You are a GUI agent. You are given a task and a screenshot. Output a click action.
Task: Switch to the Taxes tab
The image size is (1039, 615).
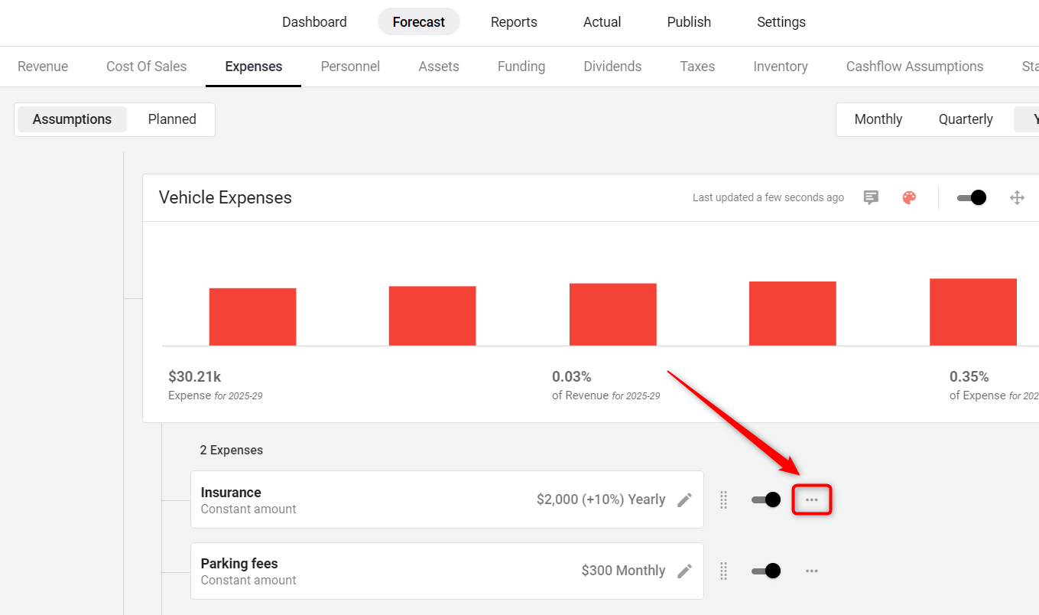[x=697, y=67]
